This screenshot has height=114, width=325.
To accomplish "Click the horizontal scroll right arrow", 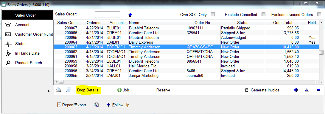I will coord(316,82).
